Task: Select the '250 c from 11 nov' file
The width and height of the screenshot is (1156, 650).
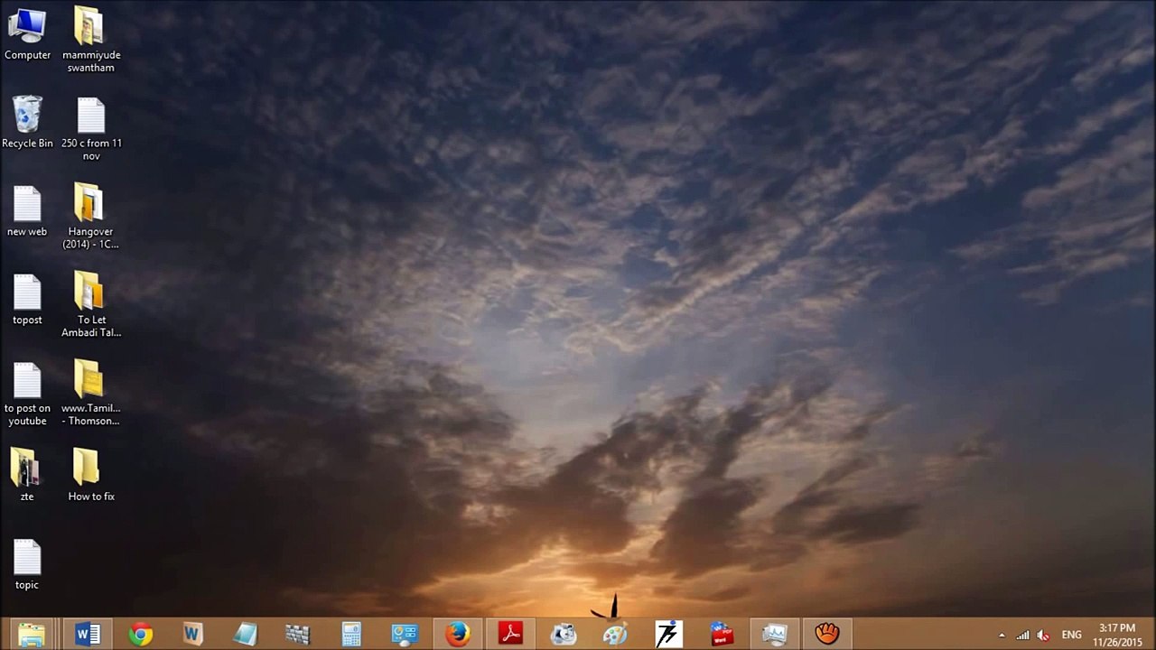Action: tap(91, 128)
